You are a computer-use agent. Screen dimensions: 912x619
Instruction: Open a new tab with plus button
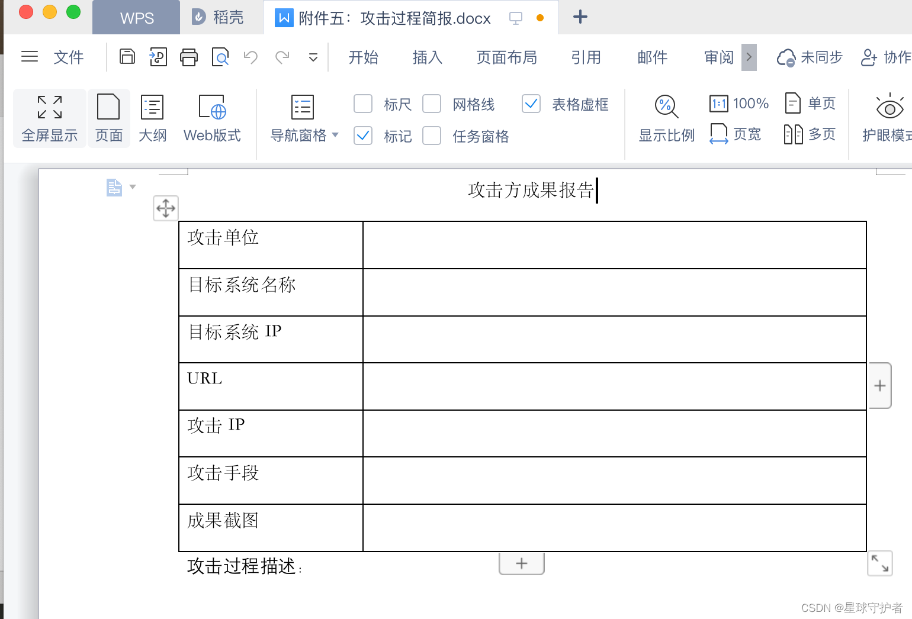click(580, 17)
